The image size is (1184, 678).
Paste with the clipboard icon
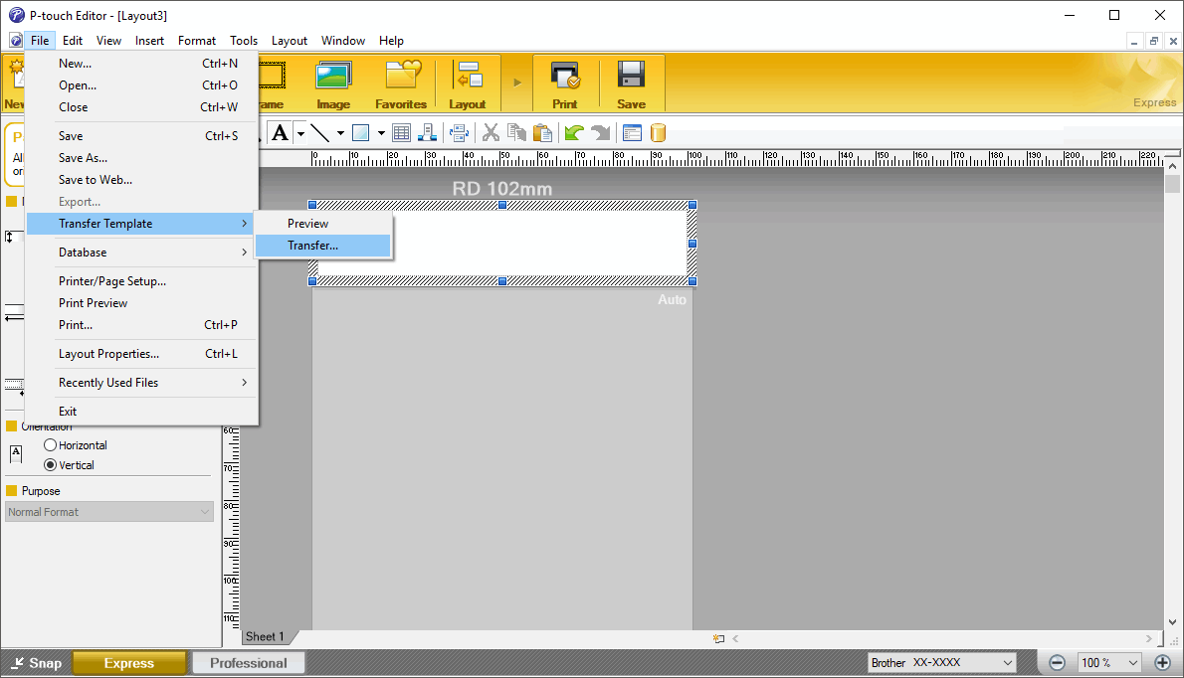pos(542,133)
